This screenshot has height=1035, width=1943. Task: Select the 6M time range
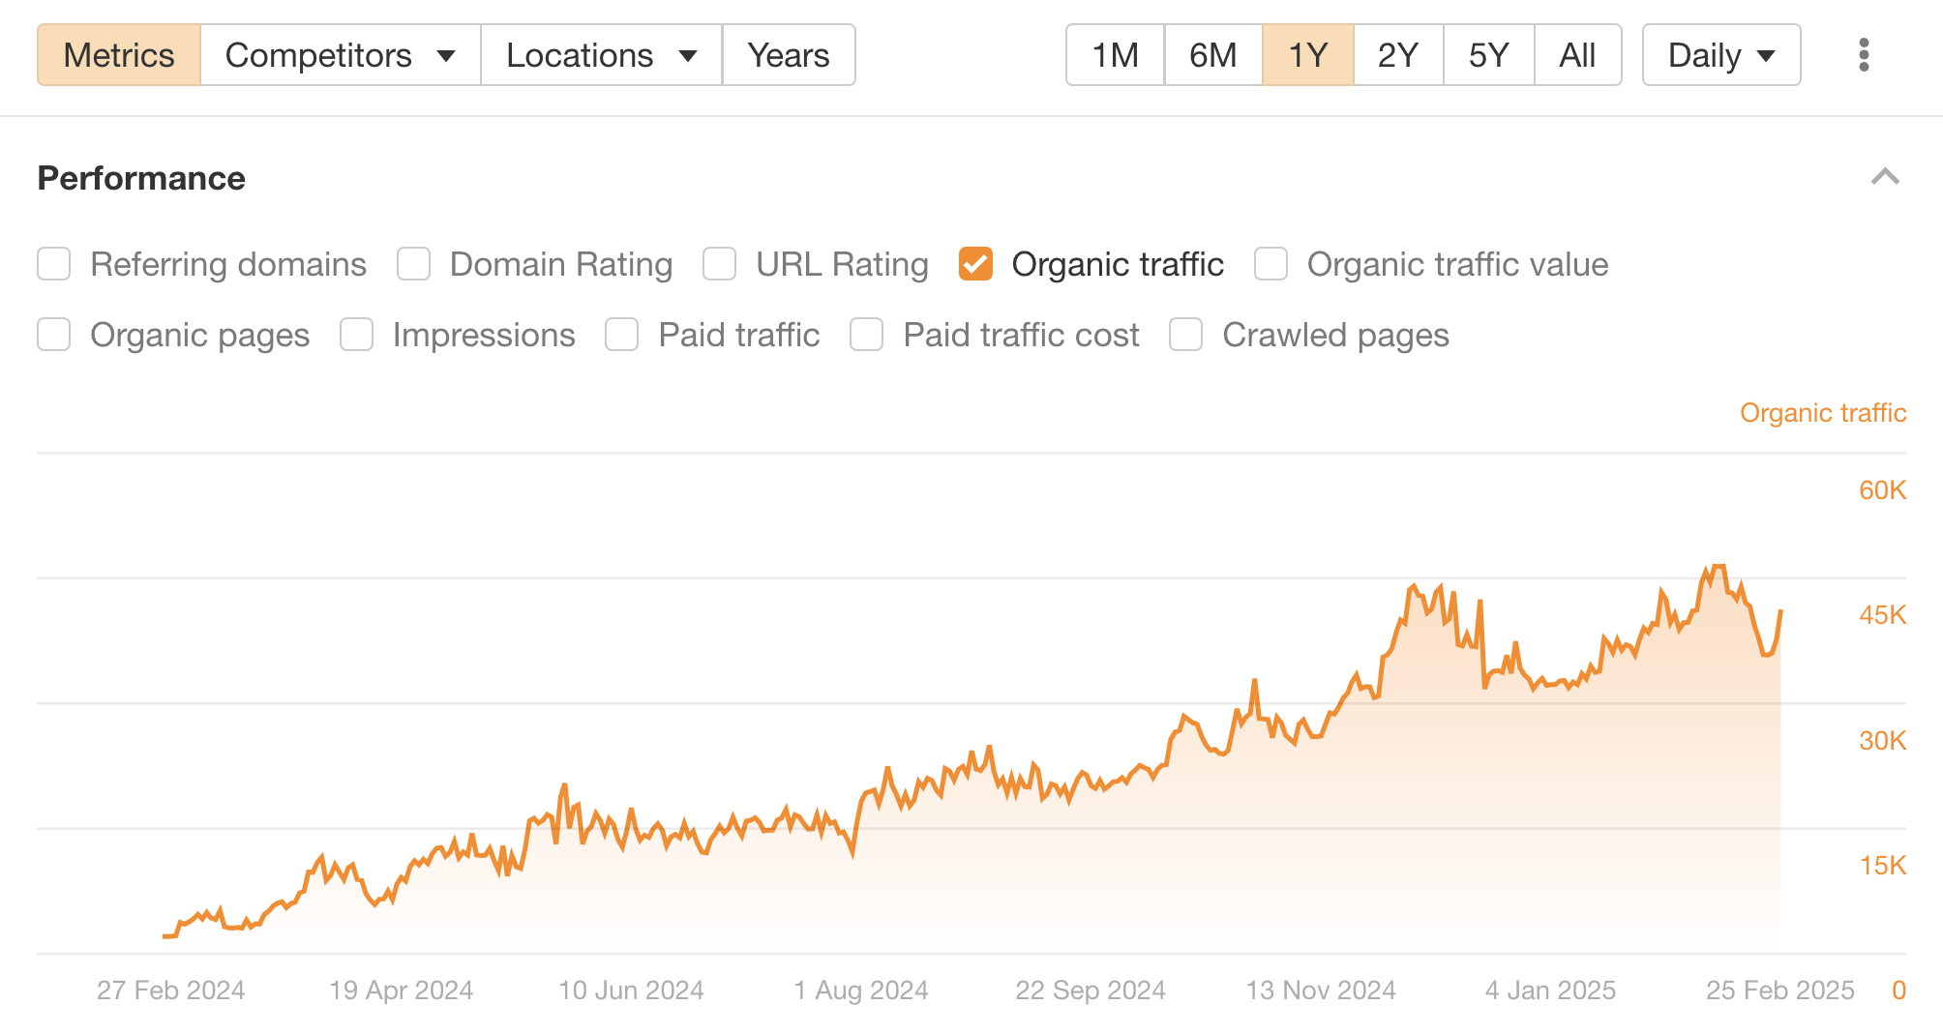(1212, 55)
